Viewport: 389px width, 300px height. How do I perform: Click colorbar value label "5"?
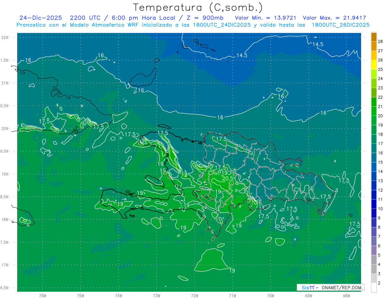pos(379,255)
